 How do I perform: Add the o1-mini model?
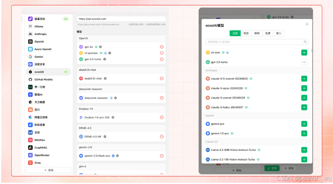(304, 52)
